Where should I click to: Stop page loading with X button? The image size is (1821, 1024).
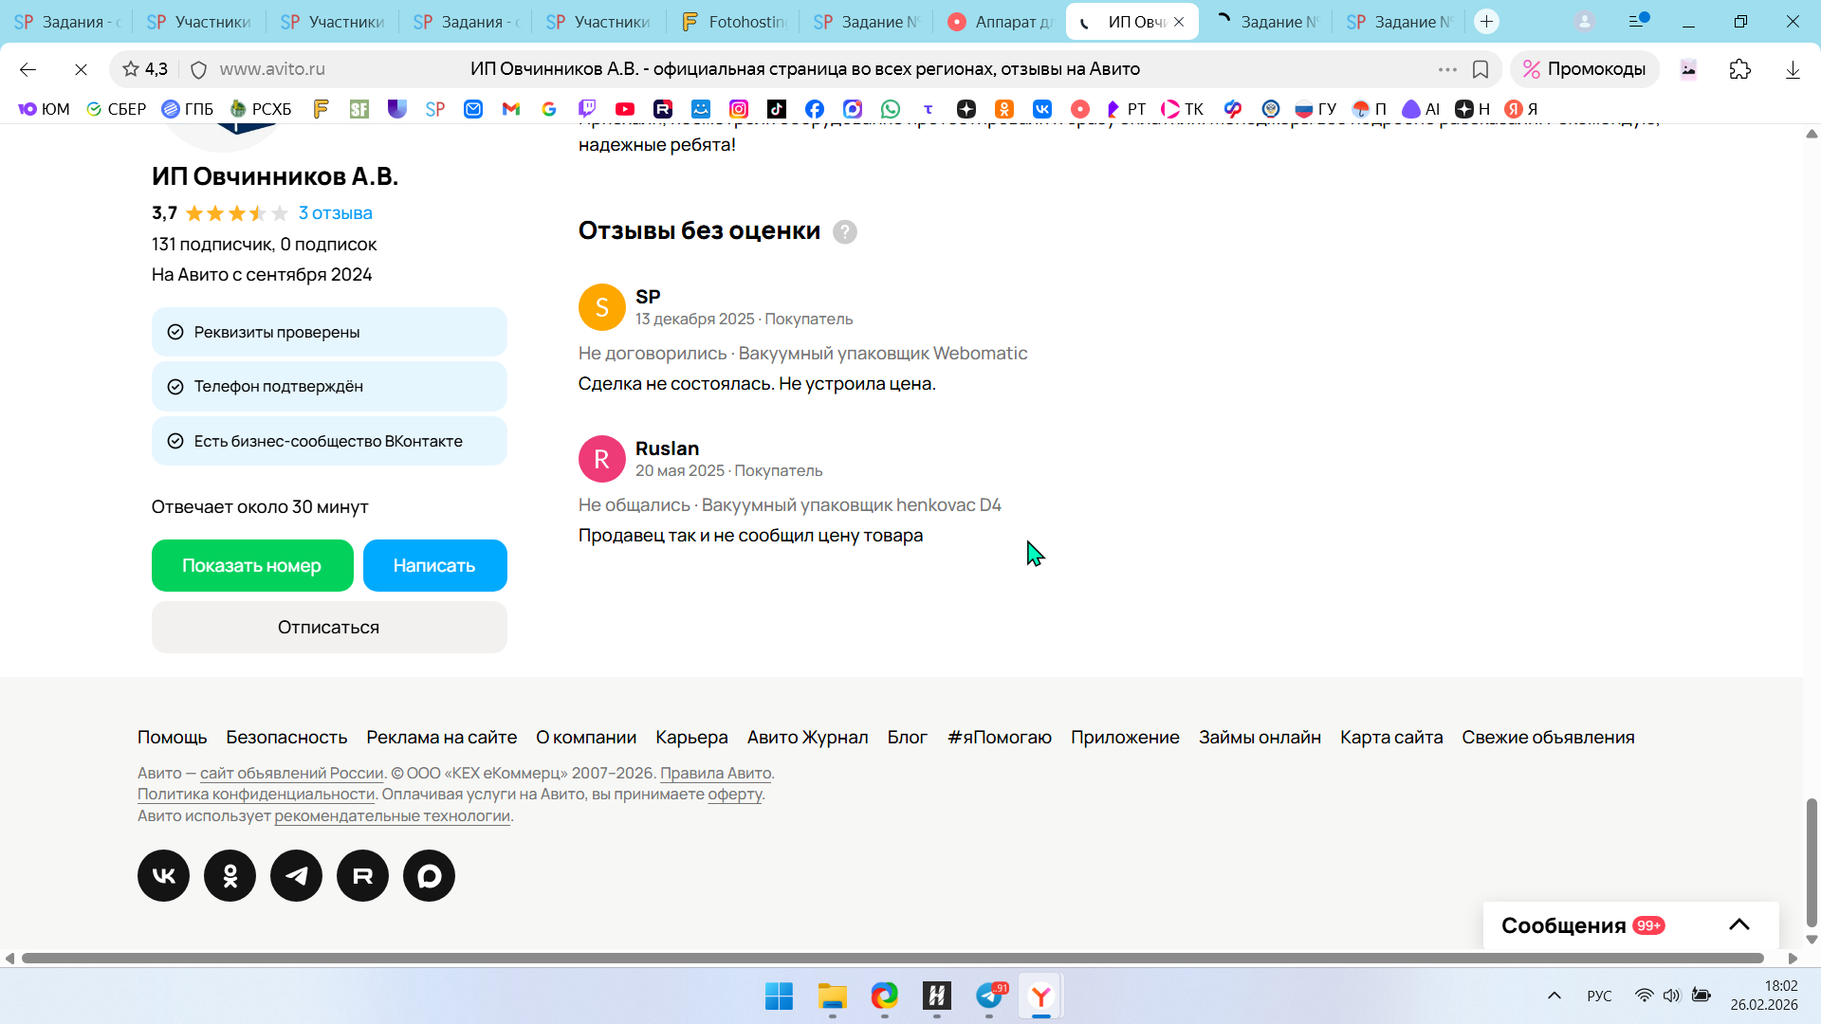tap(81, 69)
